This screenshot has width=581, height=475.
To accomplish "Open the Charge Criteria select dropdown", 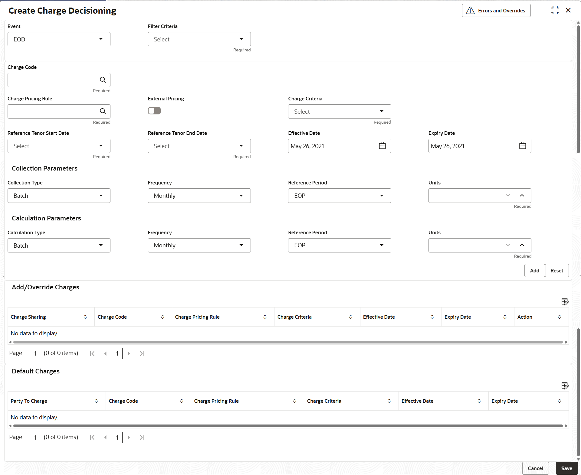I will click(x=339, y=112).
